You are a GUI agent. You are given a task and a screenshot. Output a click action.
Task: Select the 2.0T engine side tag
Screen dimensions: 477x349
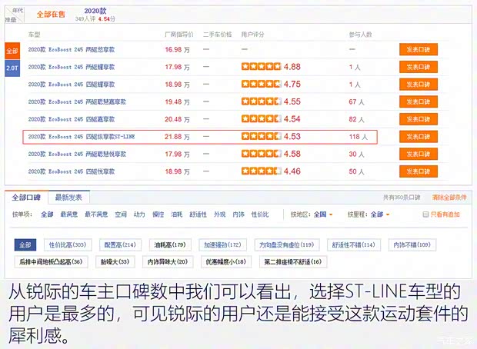coord(12,68)
